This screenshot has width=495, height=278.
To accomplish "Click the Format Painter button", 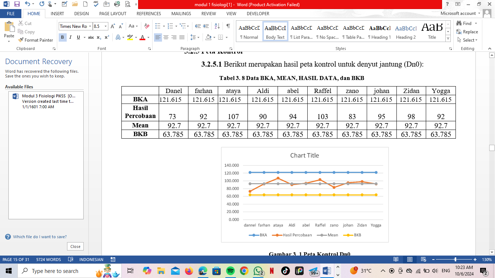I will point(36,40).
